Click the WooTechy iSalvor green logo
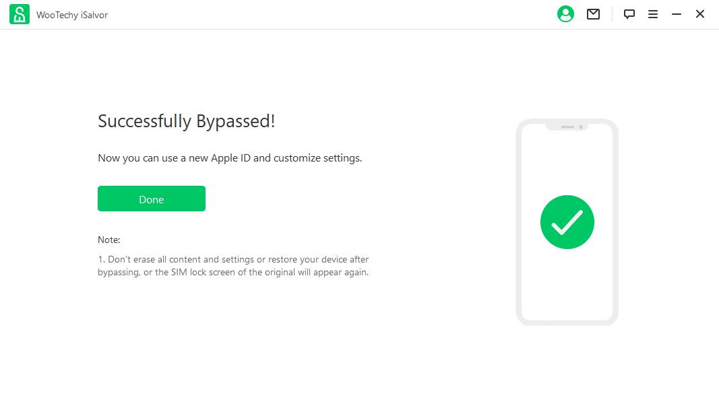Screen dimensions: 719x420 [20, 14]
